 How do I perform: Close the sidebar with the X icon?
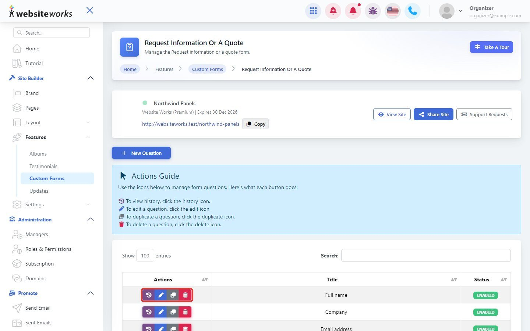(x=90, y=10)
